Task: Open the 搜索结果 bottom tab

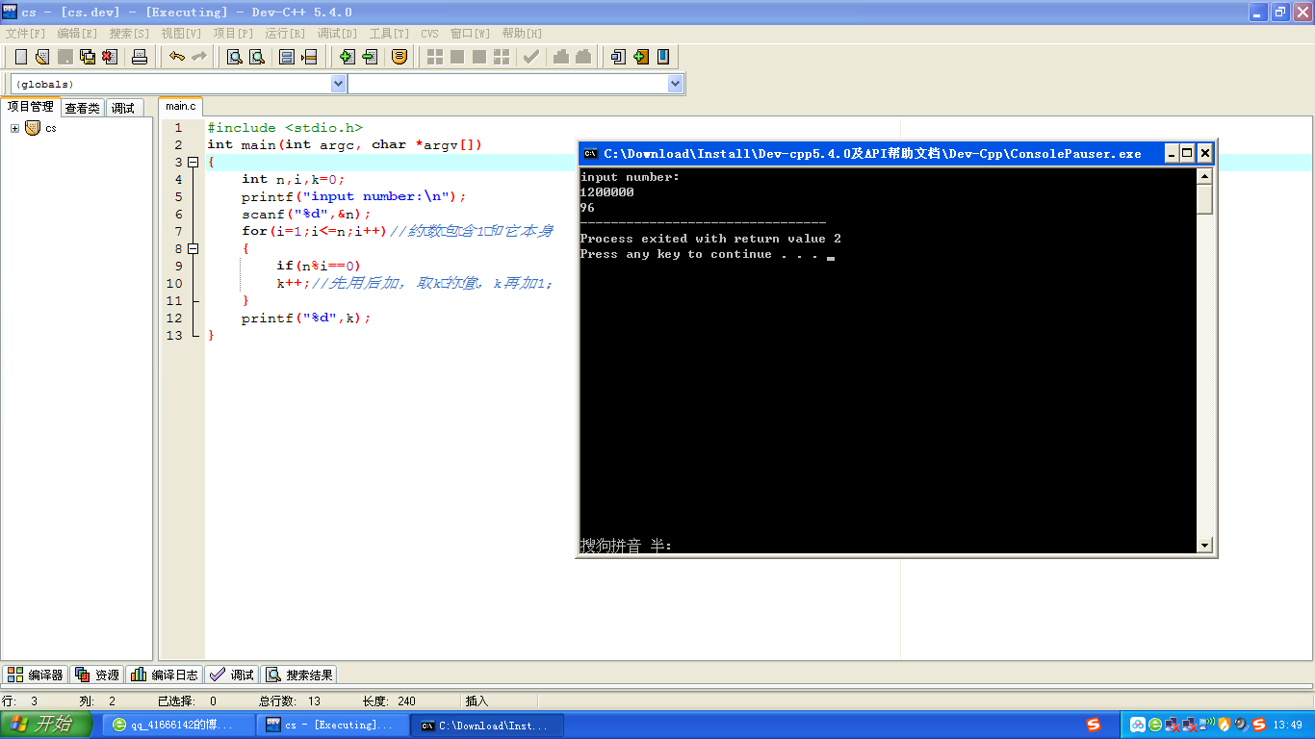Action: tap(299, 675)
